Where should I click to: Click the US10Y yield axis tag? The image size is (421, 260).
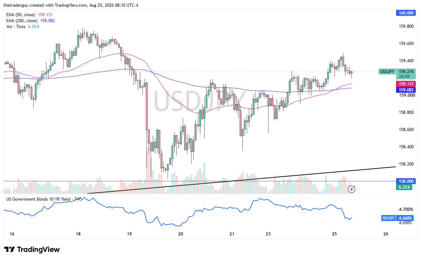(x=389, y=218)
